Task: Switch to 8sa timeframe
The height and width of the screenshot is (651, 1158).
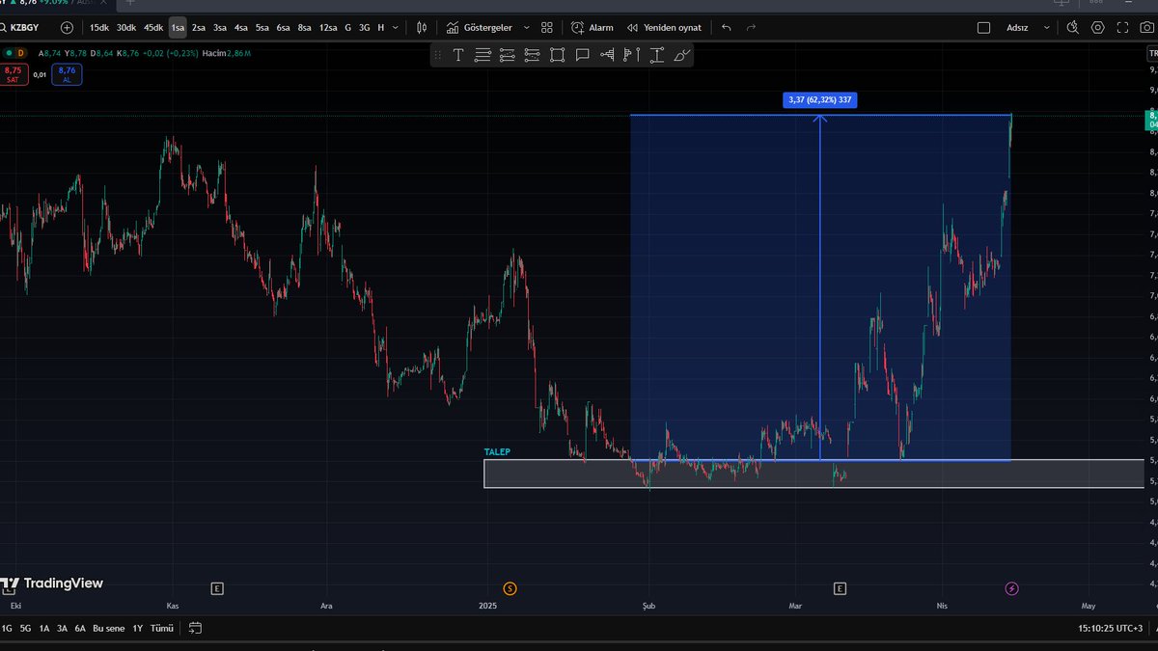Action: point(304,28)
